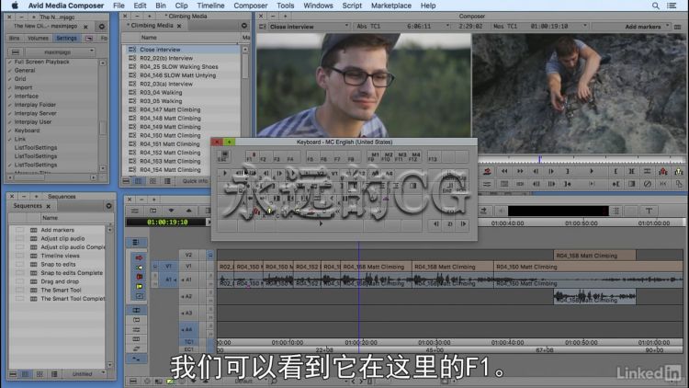Toggle V1 record track selector
The height and width of the screenshot is (388, 689).
pos(188,267)
